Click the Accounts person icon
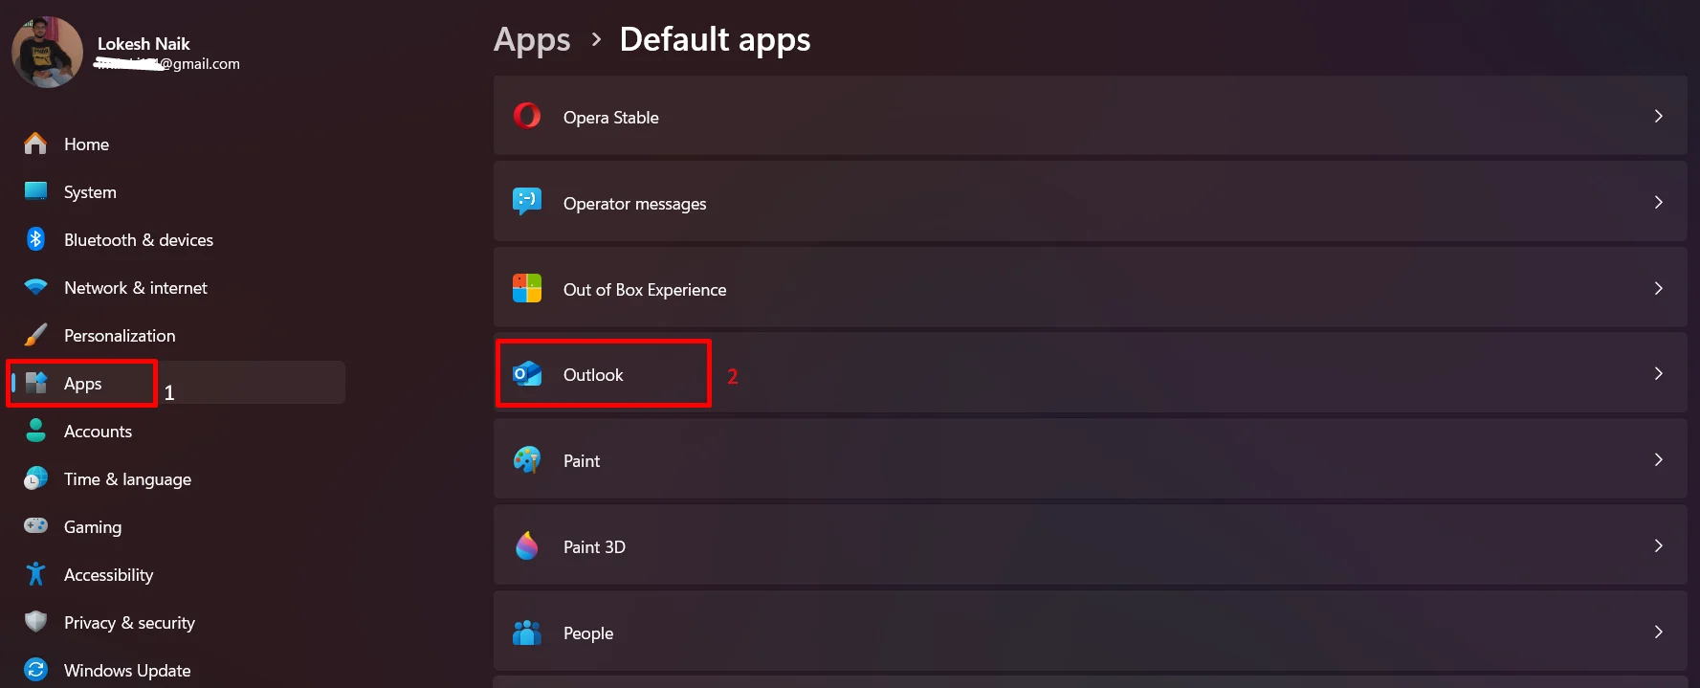The height and width of the screenshot is (688, 1700). pos(35,431)
